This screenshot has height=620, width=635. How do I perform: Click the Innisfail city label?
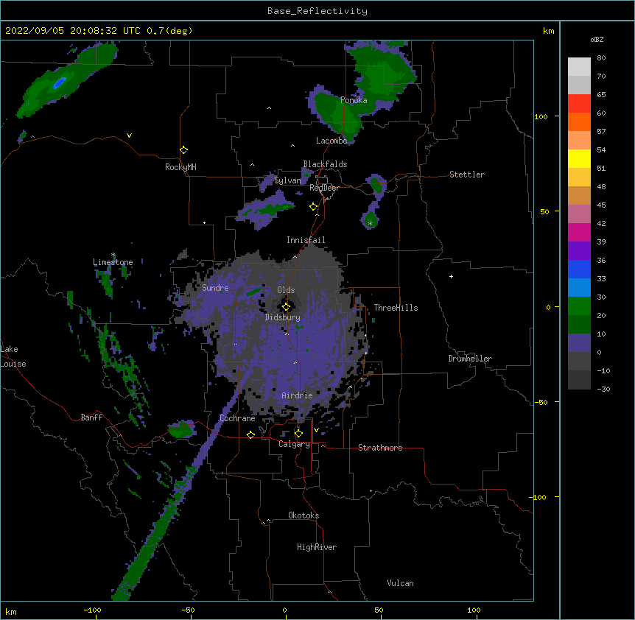(306, 240)
